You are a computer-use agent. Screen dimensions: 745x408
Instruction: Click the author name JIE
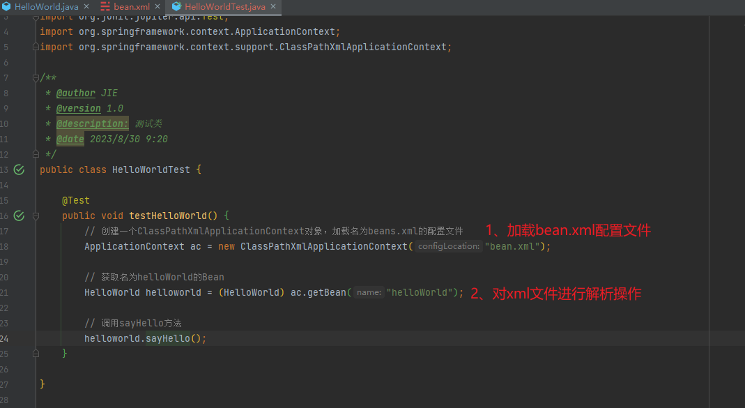[109, 93]
